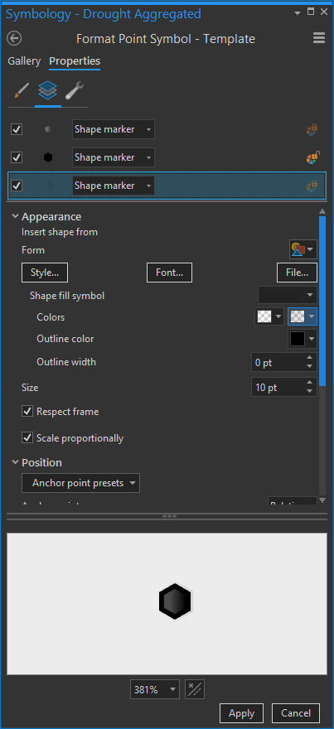Open the Outline color black swatch
Viewport: 334px width, 729px height.
coord(303,339)
